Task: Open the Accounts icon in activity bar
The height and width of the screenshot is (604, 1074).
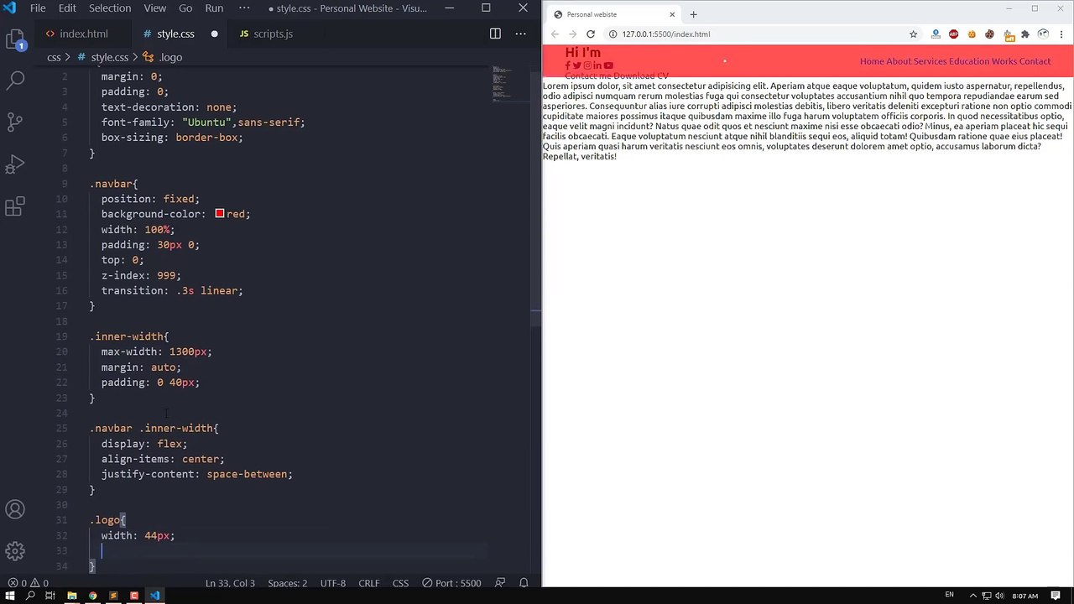Action: point(15,509)
